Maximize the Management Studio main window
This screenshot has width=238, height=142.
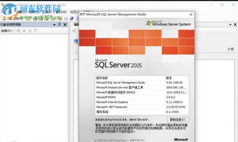[x=222, y=5]
